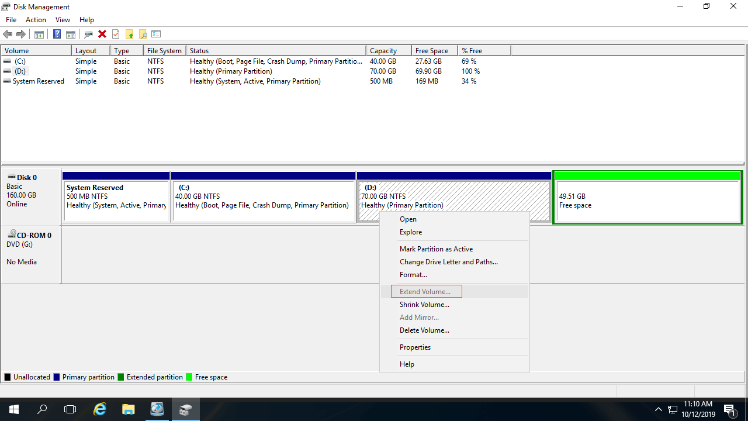Click the Properties checkmark page icon
Screen dimensions: 748x421
(x=116, y=34)
